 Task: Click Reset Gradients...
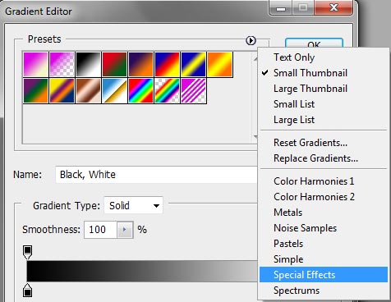(324, 143)
